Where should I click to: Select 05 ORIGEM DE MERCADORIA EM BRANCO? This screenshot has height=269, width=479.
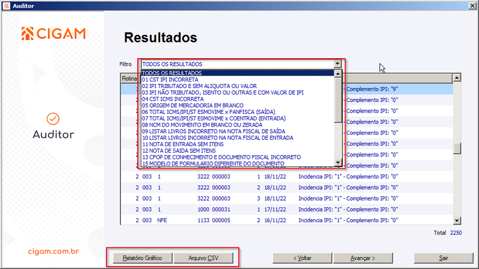point(238,105)
